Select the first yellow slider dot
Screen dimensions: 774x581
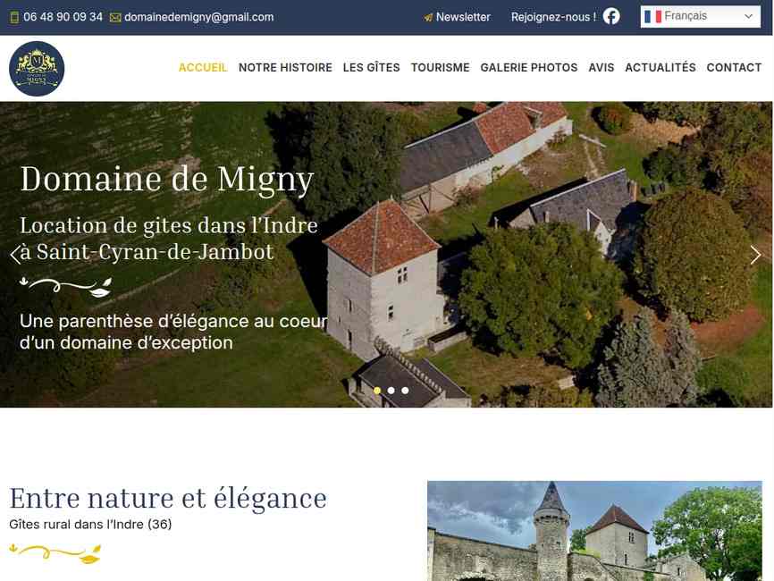[377, 391]
